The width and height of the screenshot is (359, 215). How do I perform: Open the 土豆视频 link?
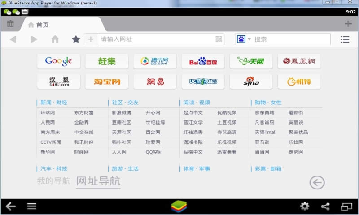(227, 122)
